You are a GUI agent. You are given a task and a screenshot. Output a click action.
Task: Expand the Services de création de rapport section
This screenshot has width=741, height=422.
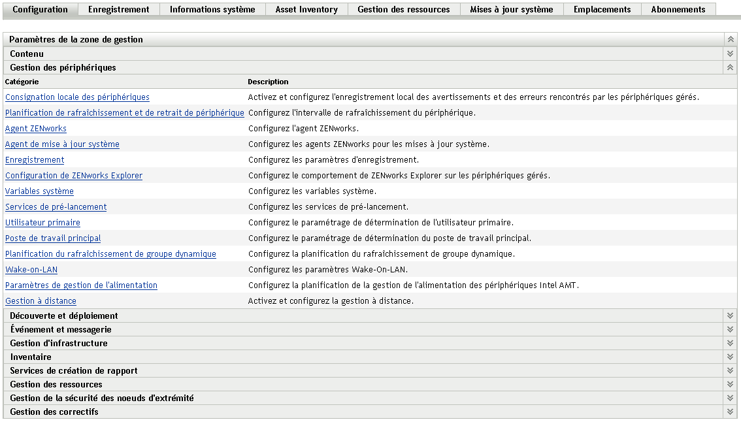[x=729, y=370]
